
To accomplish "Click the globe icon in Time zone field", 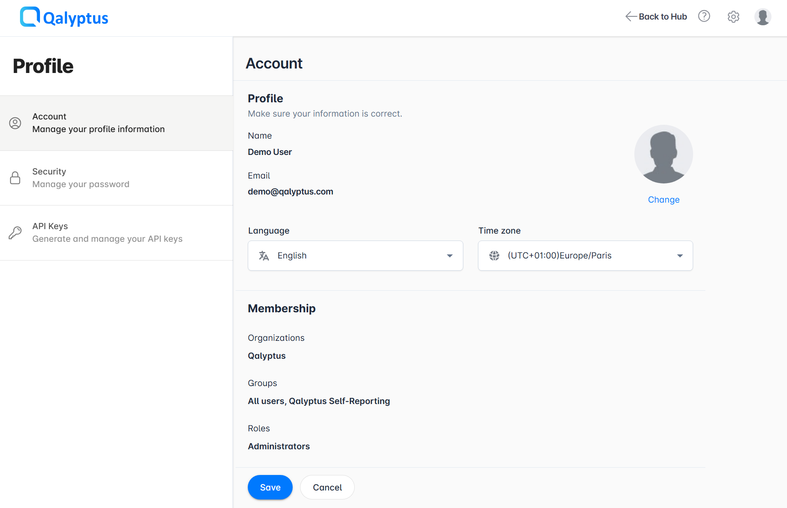I will pos(494,256).
